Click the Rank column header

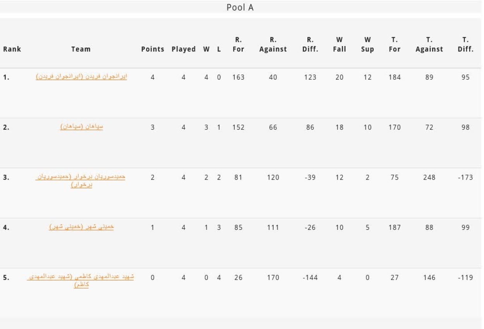pyautogui.click(x=12, y=49)
